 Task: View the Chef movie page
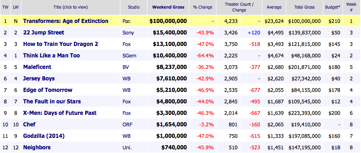coord(29,124)
